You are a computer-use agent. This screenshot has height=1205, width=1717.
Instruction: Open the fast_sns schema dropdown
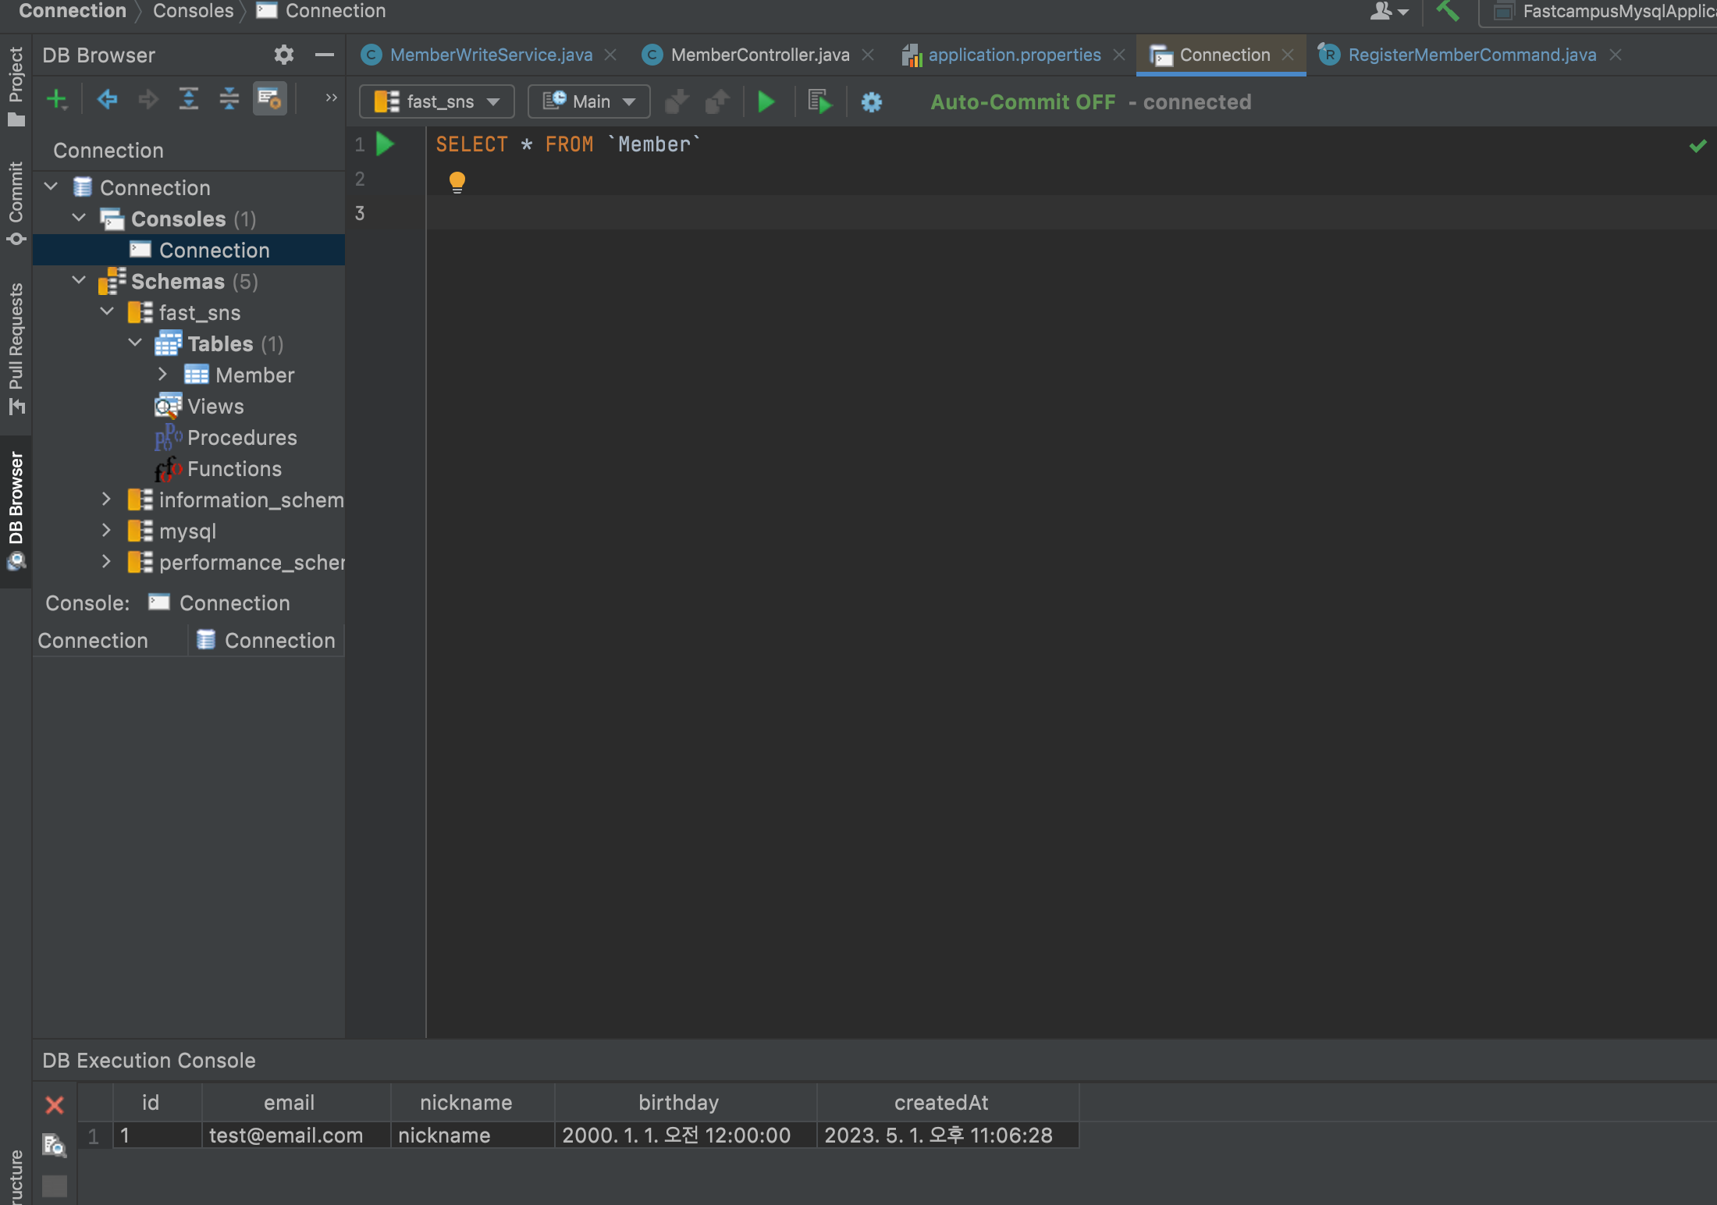[x=437, y=102]
